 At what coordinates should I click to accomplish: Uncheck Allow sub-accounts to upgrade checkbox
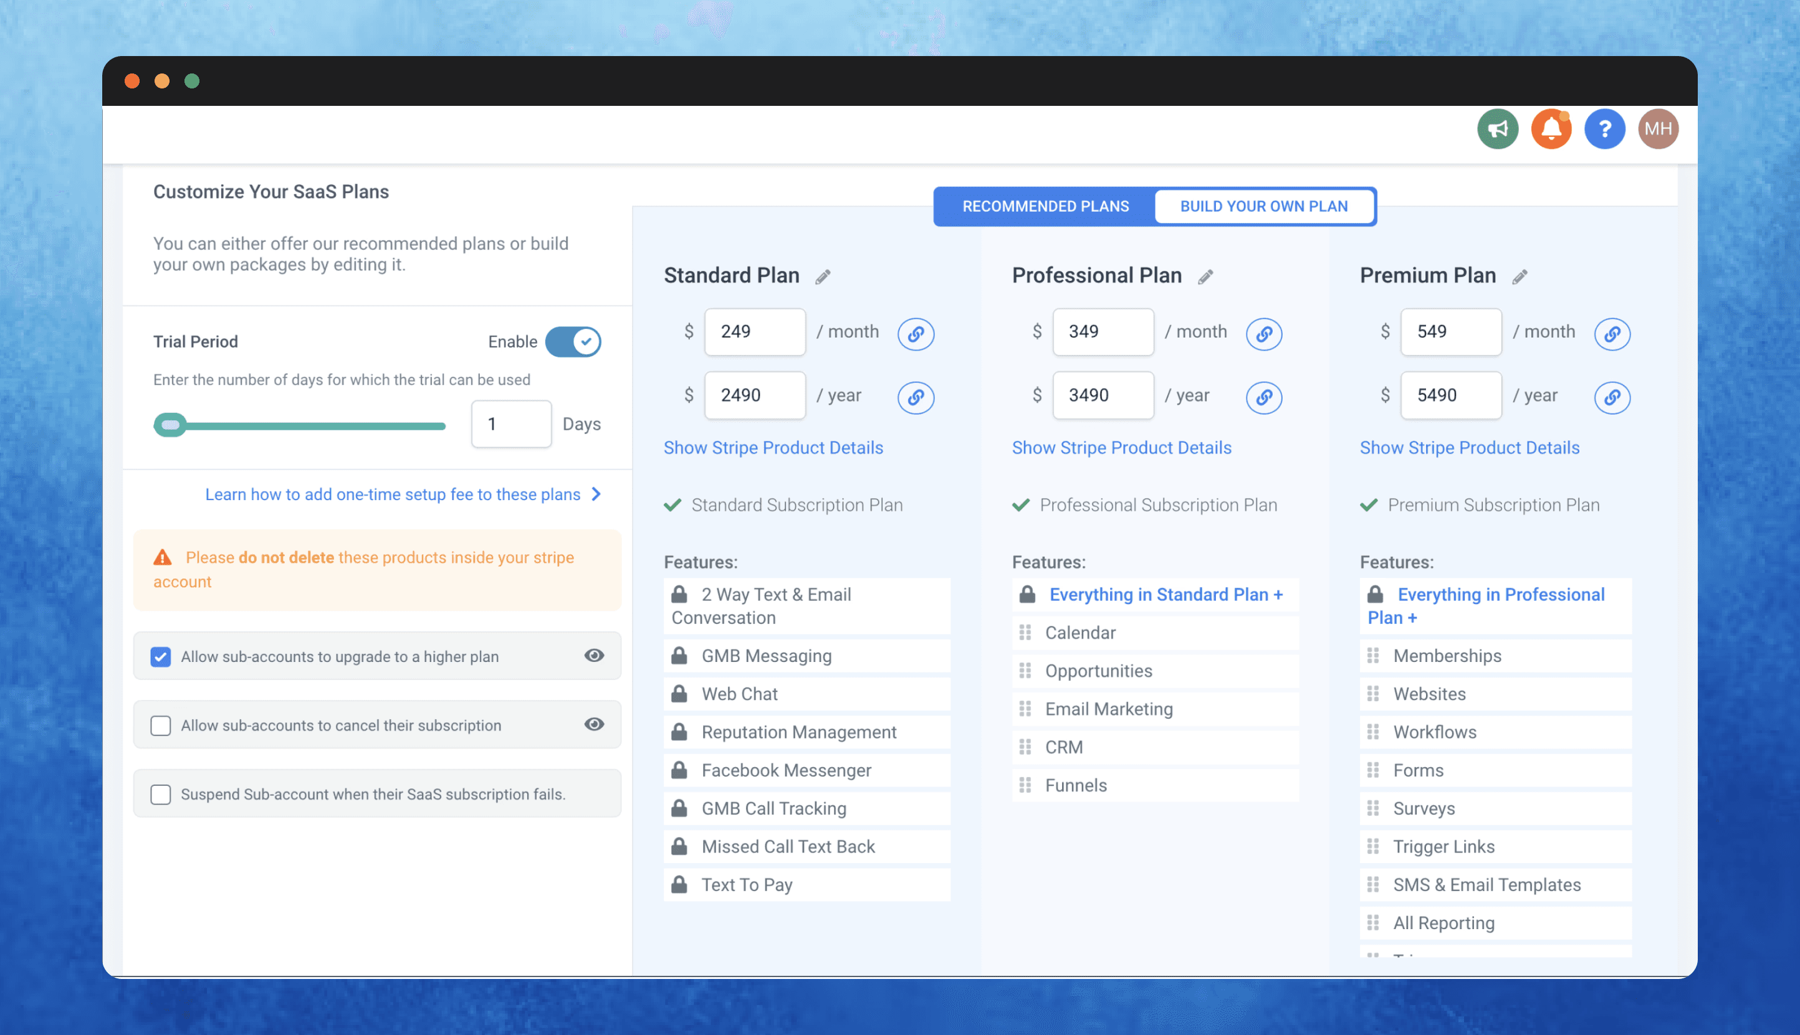click(161, 656)
